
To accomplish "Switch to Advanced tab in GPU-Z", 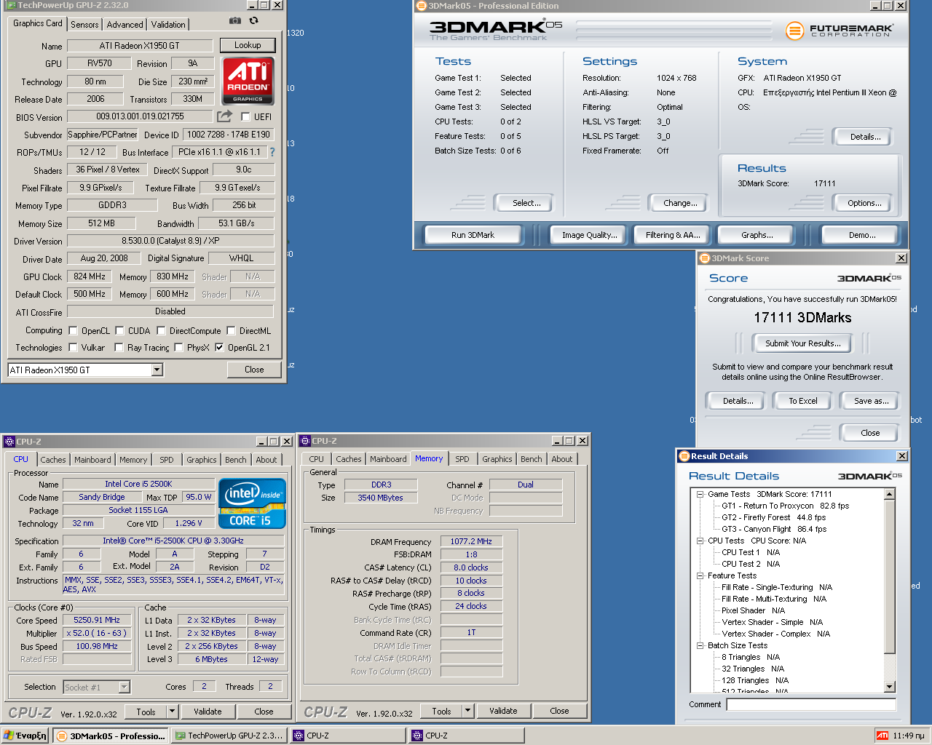I will (x=125, y=25).
